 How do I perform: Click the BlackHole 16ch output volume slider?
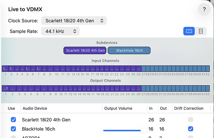click(x=124, y=131)
